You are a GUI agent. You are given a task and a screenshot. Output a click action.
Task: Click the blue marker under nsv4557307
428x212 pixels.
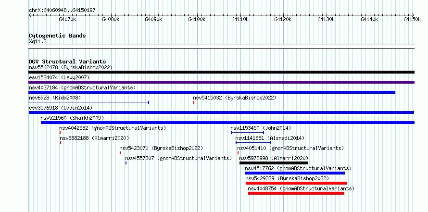(x=126, y=163)
